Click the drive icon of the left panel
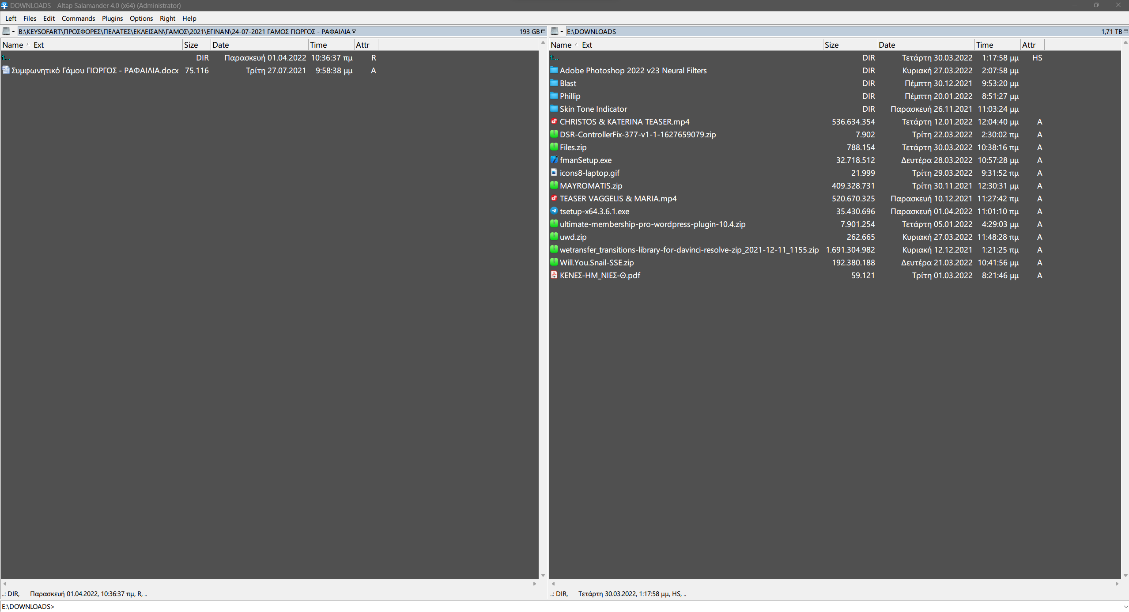Viewport: 1129px width, 612px height. (6, 31)
